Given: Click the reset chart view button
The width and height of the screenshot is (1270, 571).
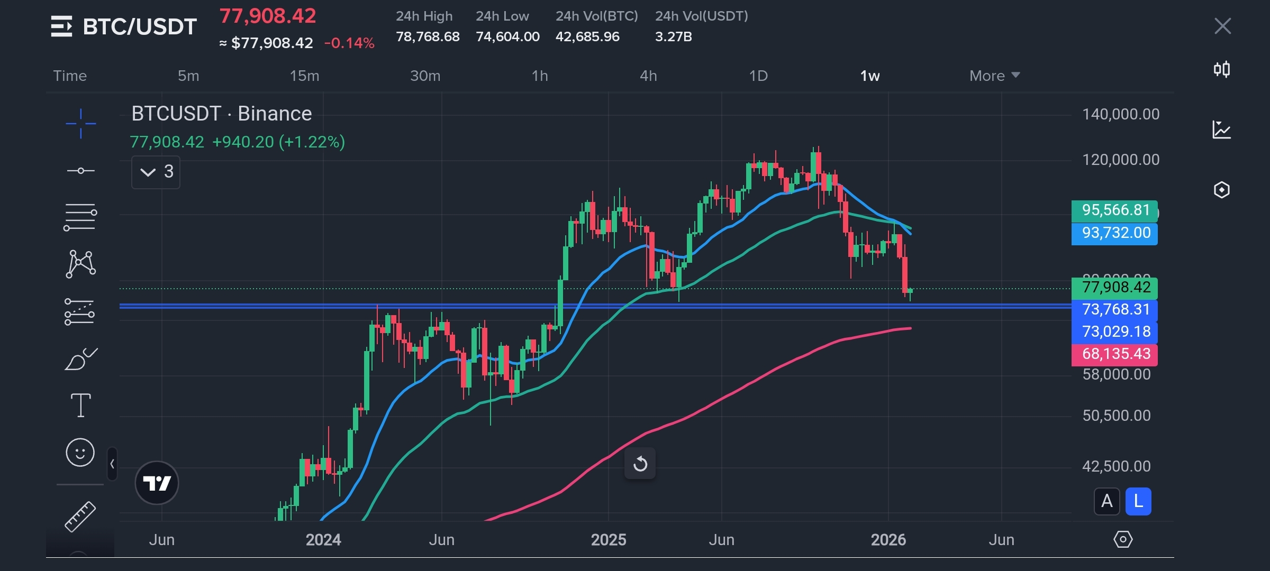Looking at the screenshot, I should click(640, 464).
